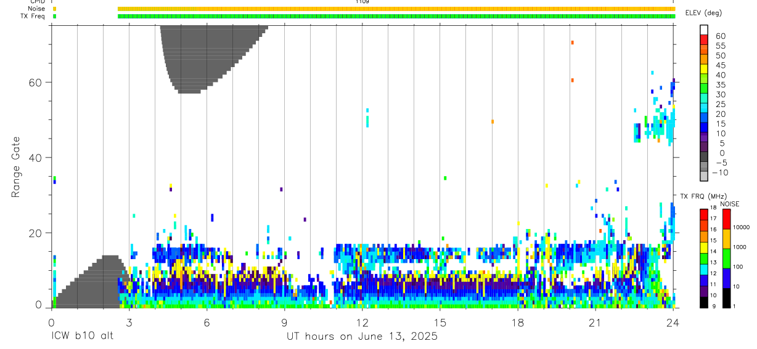Click the ELEV legend value '-10'
Screen dimensions: 757x349
[719, 172]
